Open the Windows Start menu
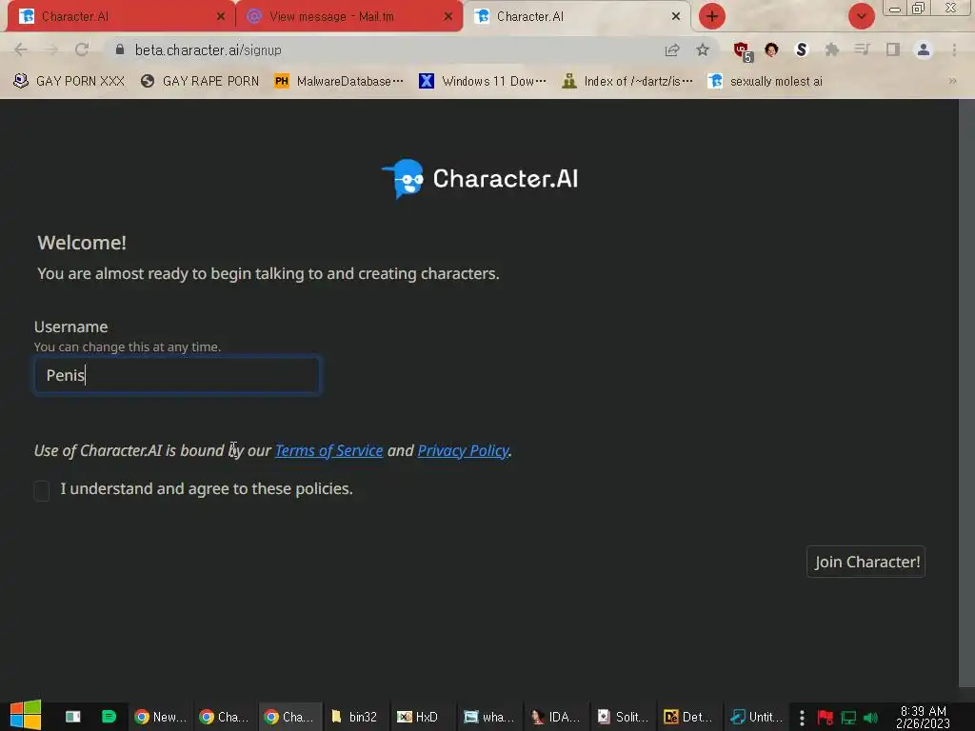This screenshot has width=975, height=731. coord(25,716)
